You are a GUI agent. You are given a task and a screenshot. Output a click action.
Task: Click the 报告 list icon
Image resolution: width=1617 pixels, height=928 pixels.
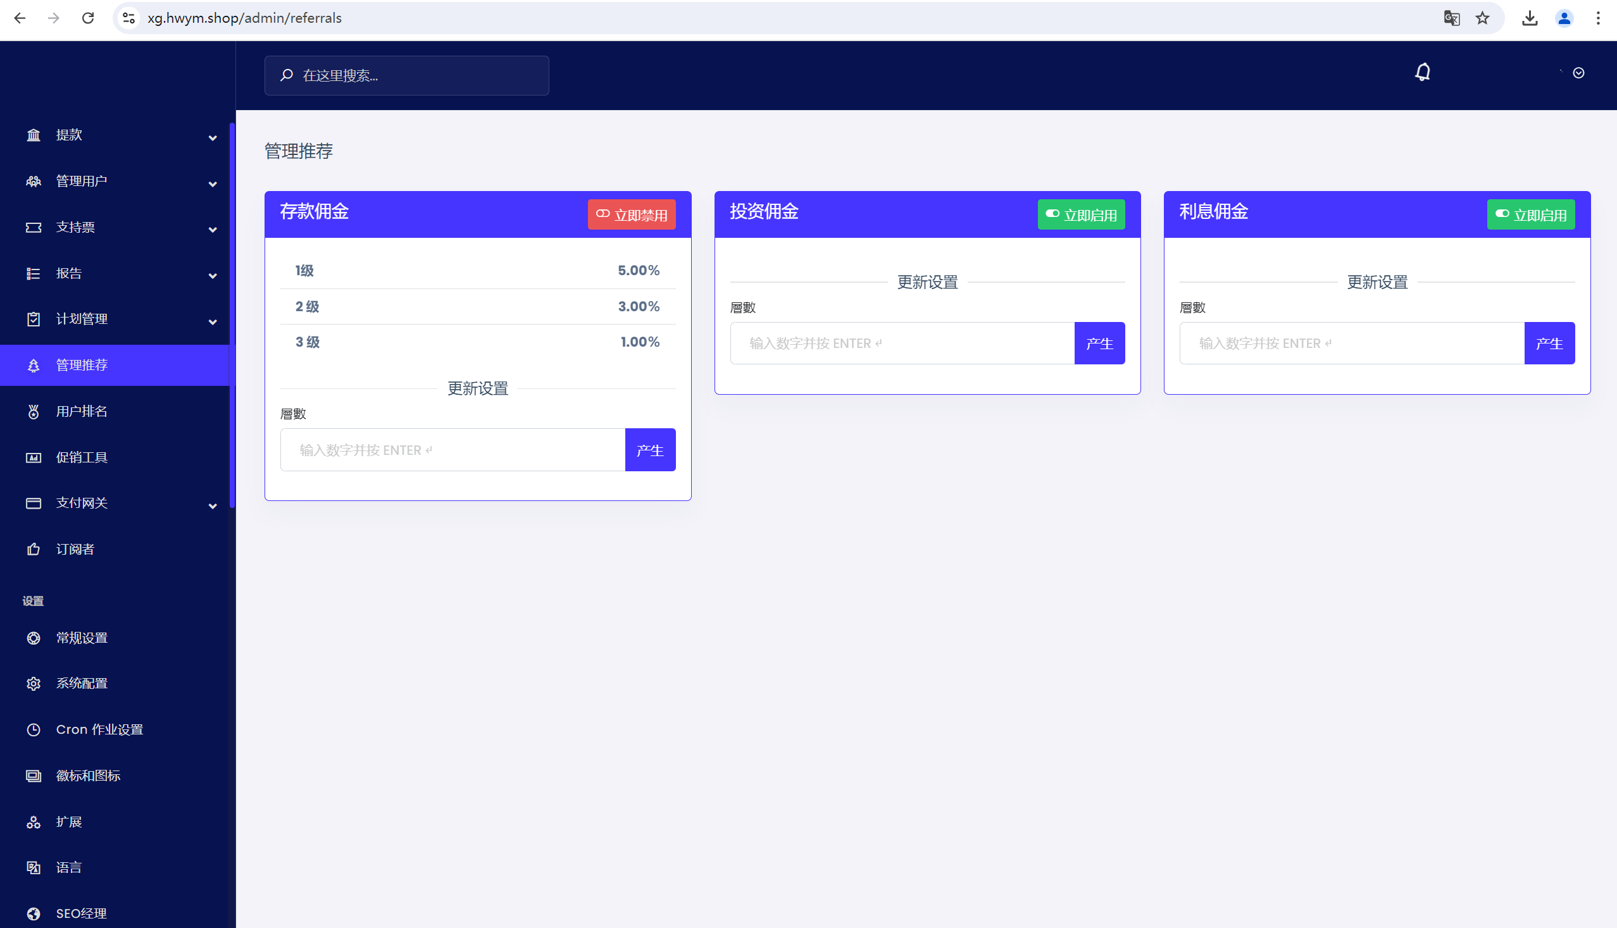click(x=33, y=273)
